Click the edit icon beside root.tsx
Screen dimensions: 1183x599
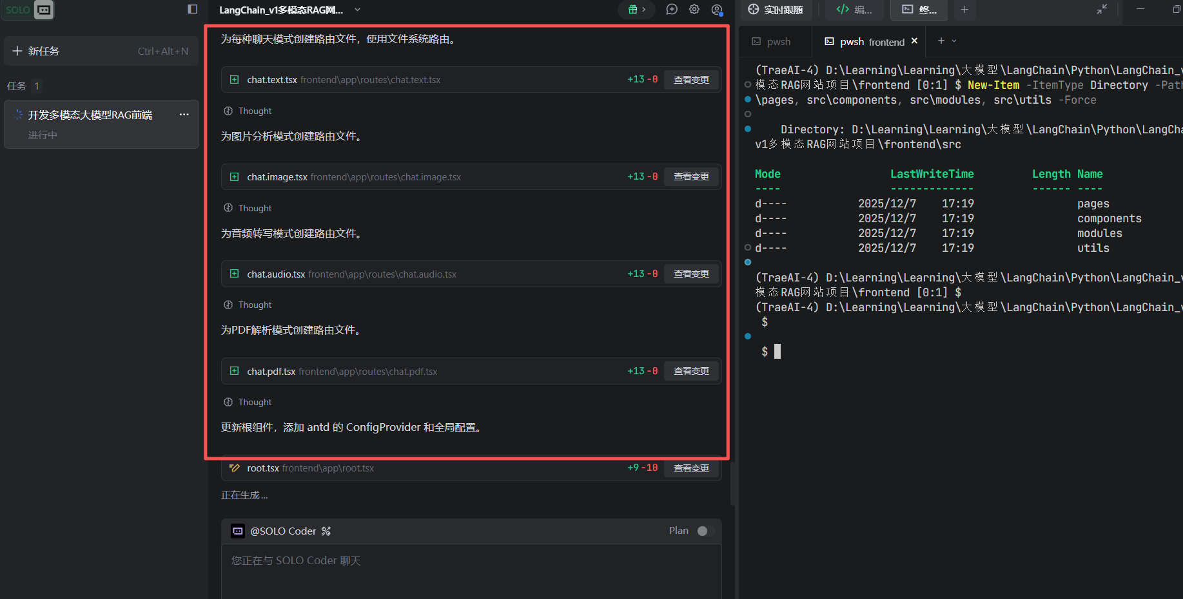click(x=234, y=468)
